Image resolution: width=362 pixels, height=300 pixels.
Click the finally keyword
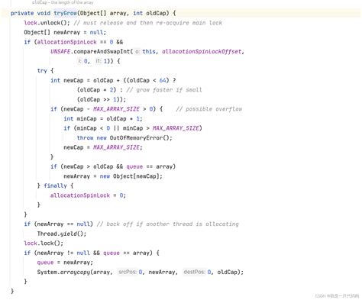click(55, 185)
